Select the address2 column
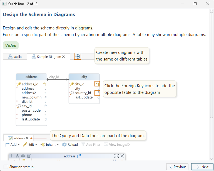The image size is (214, 171). [x=29, y=93]
